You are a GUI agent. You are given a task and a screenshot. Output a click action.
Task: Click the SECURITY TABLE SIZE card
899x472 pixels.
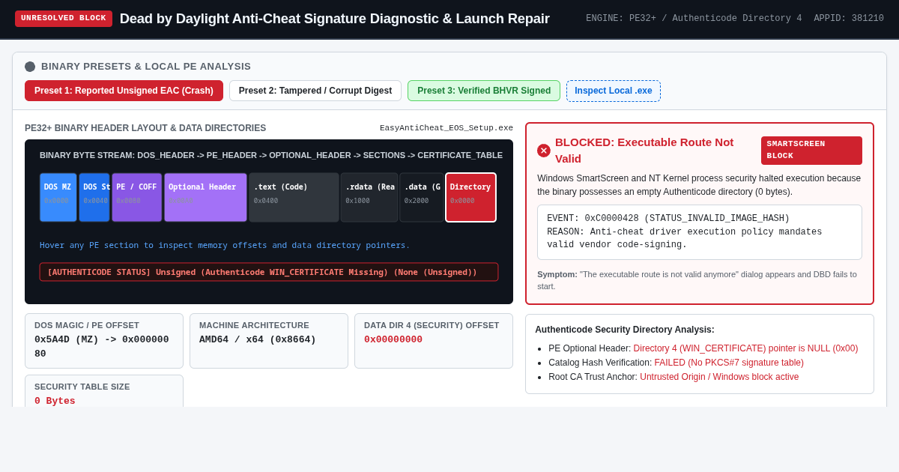[x=104, y=392]
